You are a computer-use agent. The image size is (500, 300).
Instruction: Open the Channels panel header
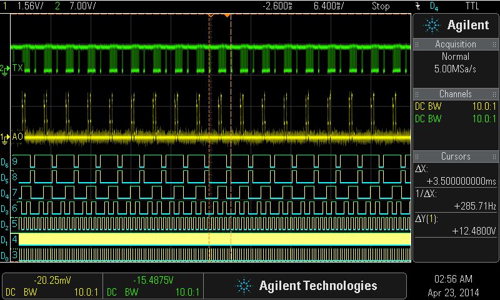[x=456, y=94]
